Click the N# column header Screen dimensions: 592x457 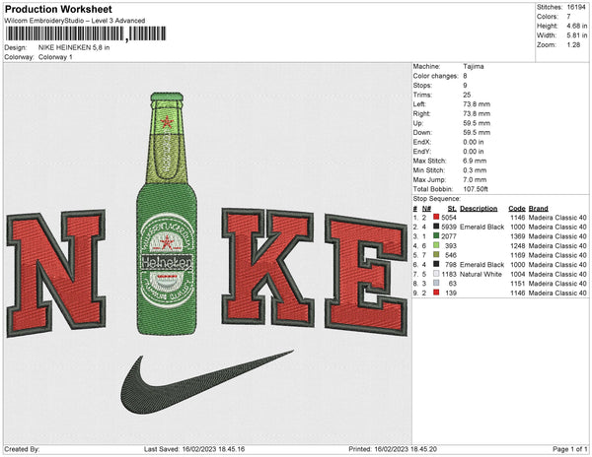tap(426, 209)
